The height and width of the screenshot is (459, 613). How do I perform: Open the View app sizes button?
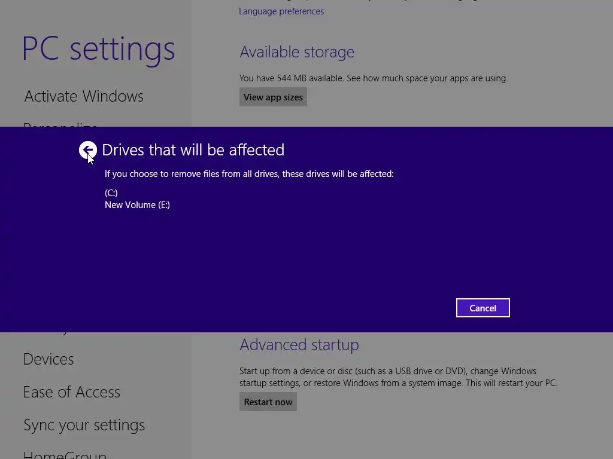[x=273, y=97]
